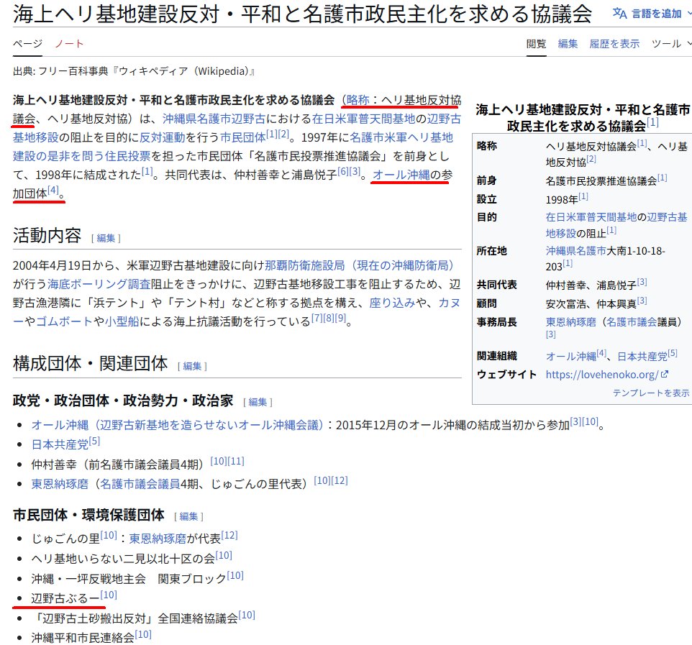
Task: Edit the 構成団体・関連団体 section
Action: [x=192, y=366]
